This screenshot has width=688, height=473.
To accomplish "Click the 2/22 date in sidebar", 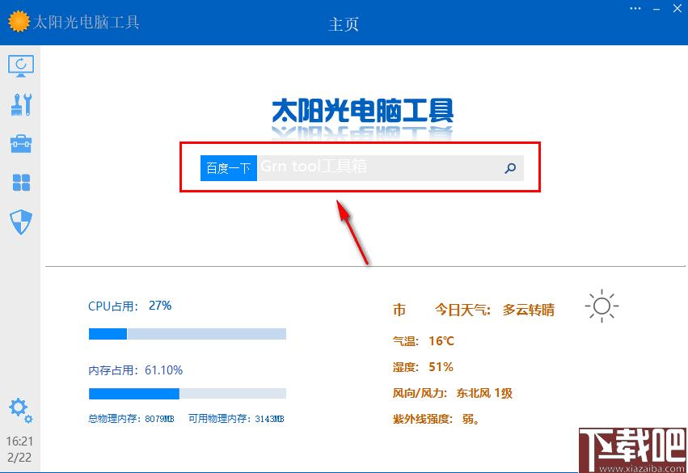I will point(19,458).
